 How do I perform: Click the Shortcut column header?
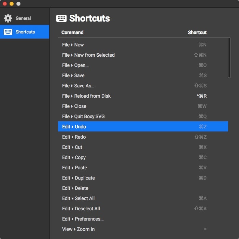[197, 32]
